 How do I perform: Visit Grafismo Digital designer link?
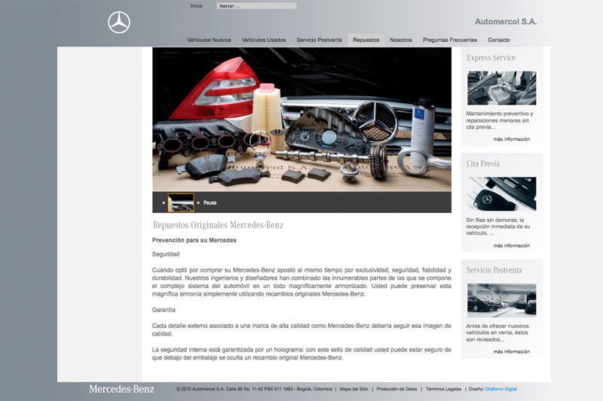501,389
